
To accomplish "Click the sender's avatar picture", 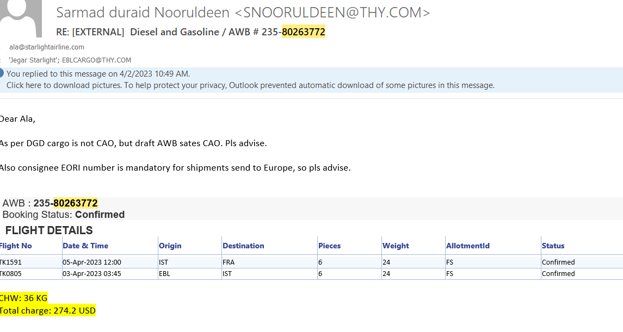I will [x=21, y=17].
